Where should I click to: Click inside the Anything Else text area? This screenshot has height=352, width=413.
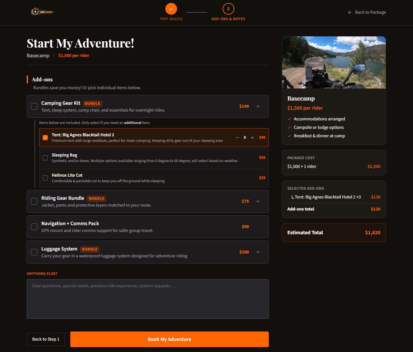(147, 299)
